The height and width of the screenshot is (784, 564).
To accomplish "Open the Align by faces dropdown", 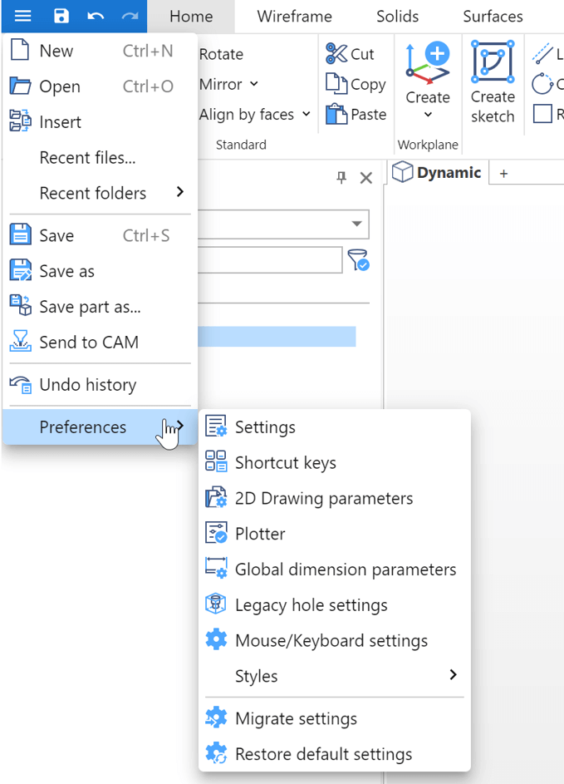I will point(306,114).
